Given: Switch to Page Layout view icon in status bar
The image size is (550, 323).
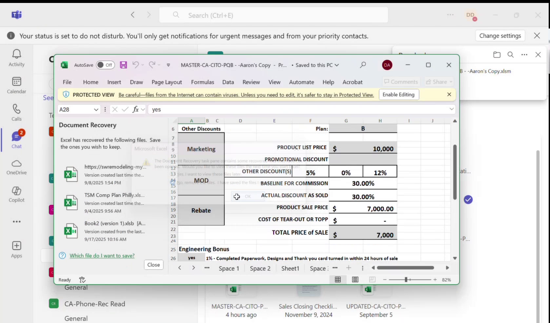Looking at the screenshot, I should tap(355, 279).
